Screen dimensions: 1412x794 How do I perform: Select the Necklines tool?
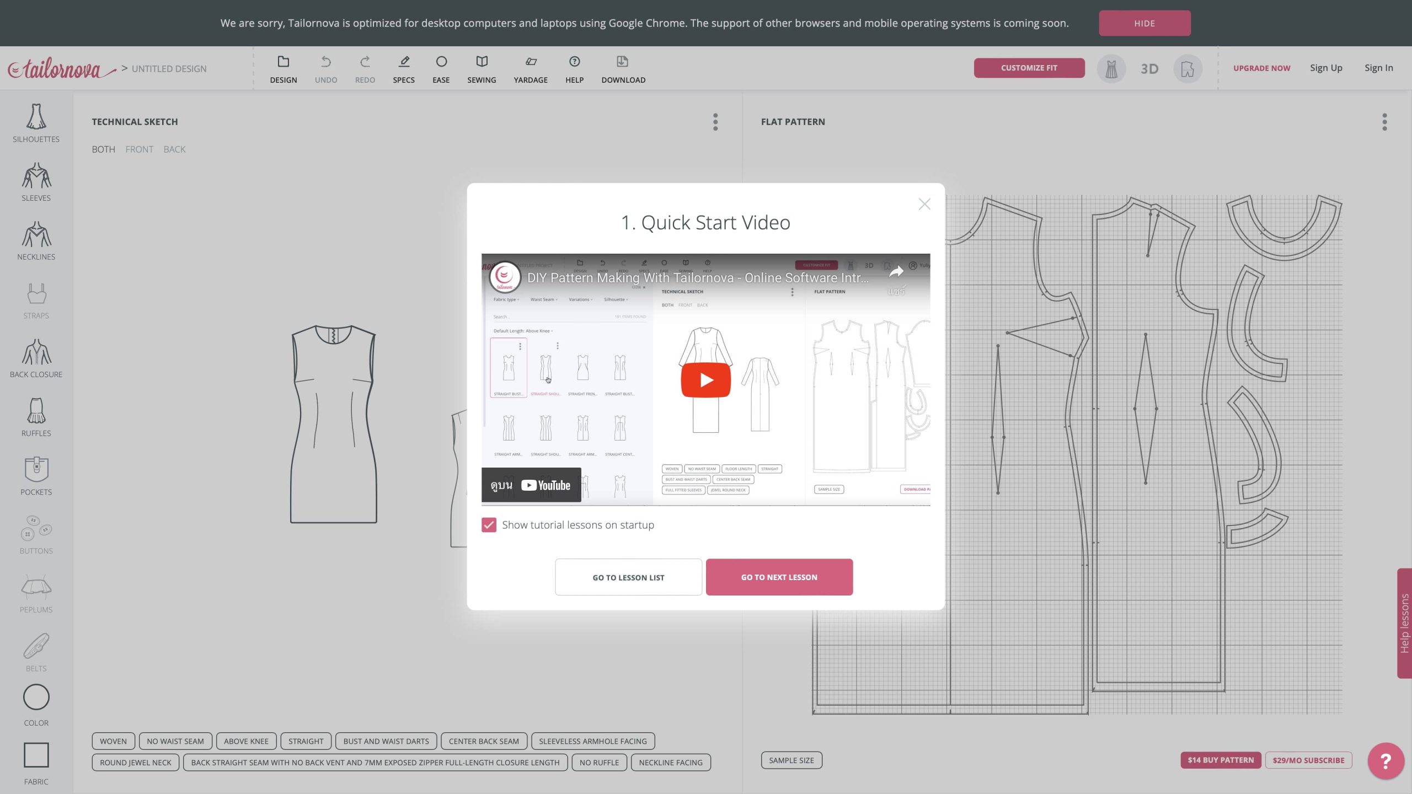pos(36,241)
